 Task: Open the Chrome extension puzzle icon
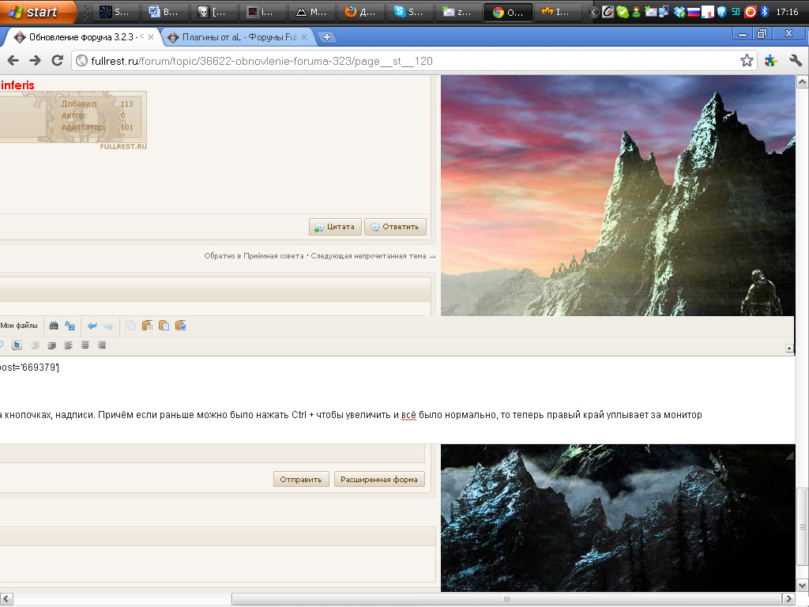click(771, 61)
